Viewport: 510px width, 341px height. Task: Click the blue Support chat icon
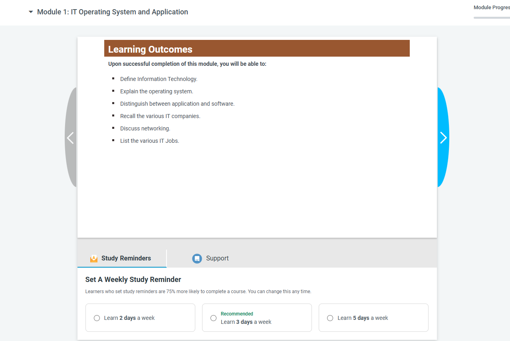[197, 258]
